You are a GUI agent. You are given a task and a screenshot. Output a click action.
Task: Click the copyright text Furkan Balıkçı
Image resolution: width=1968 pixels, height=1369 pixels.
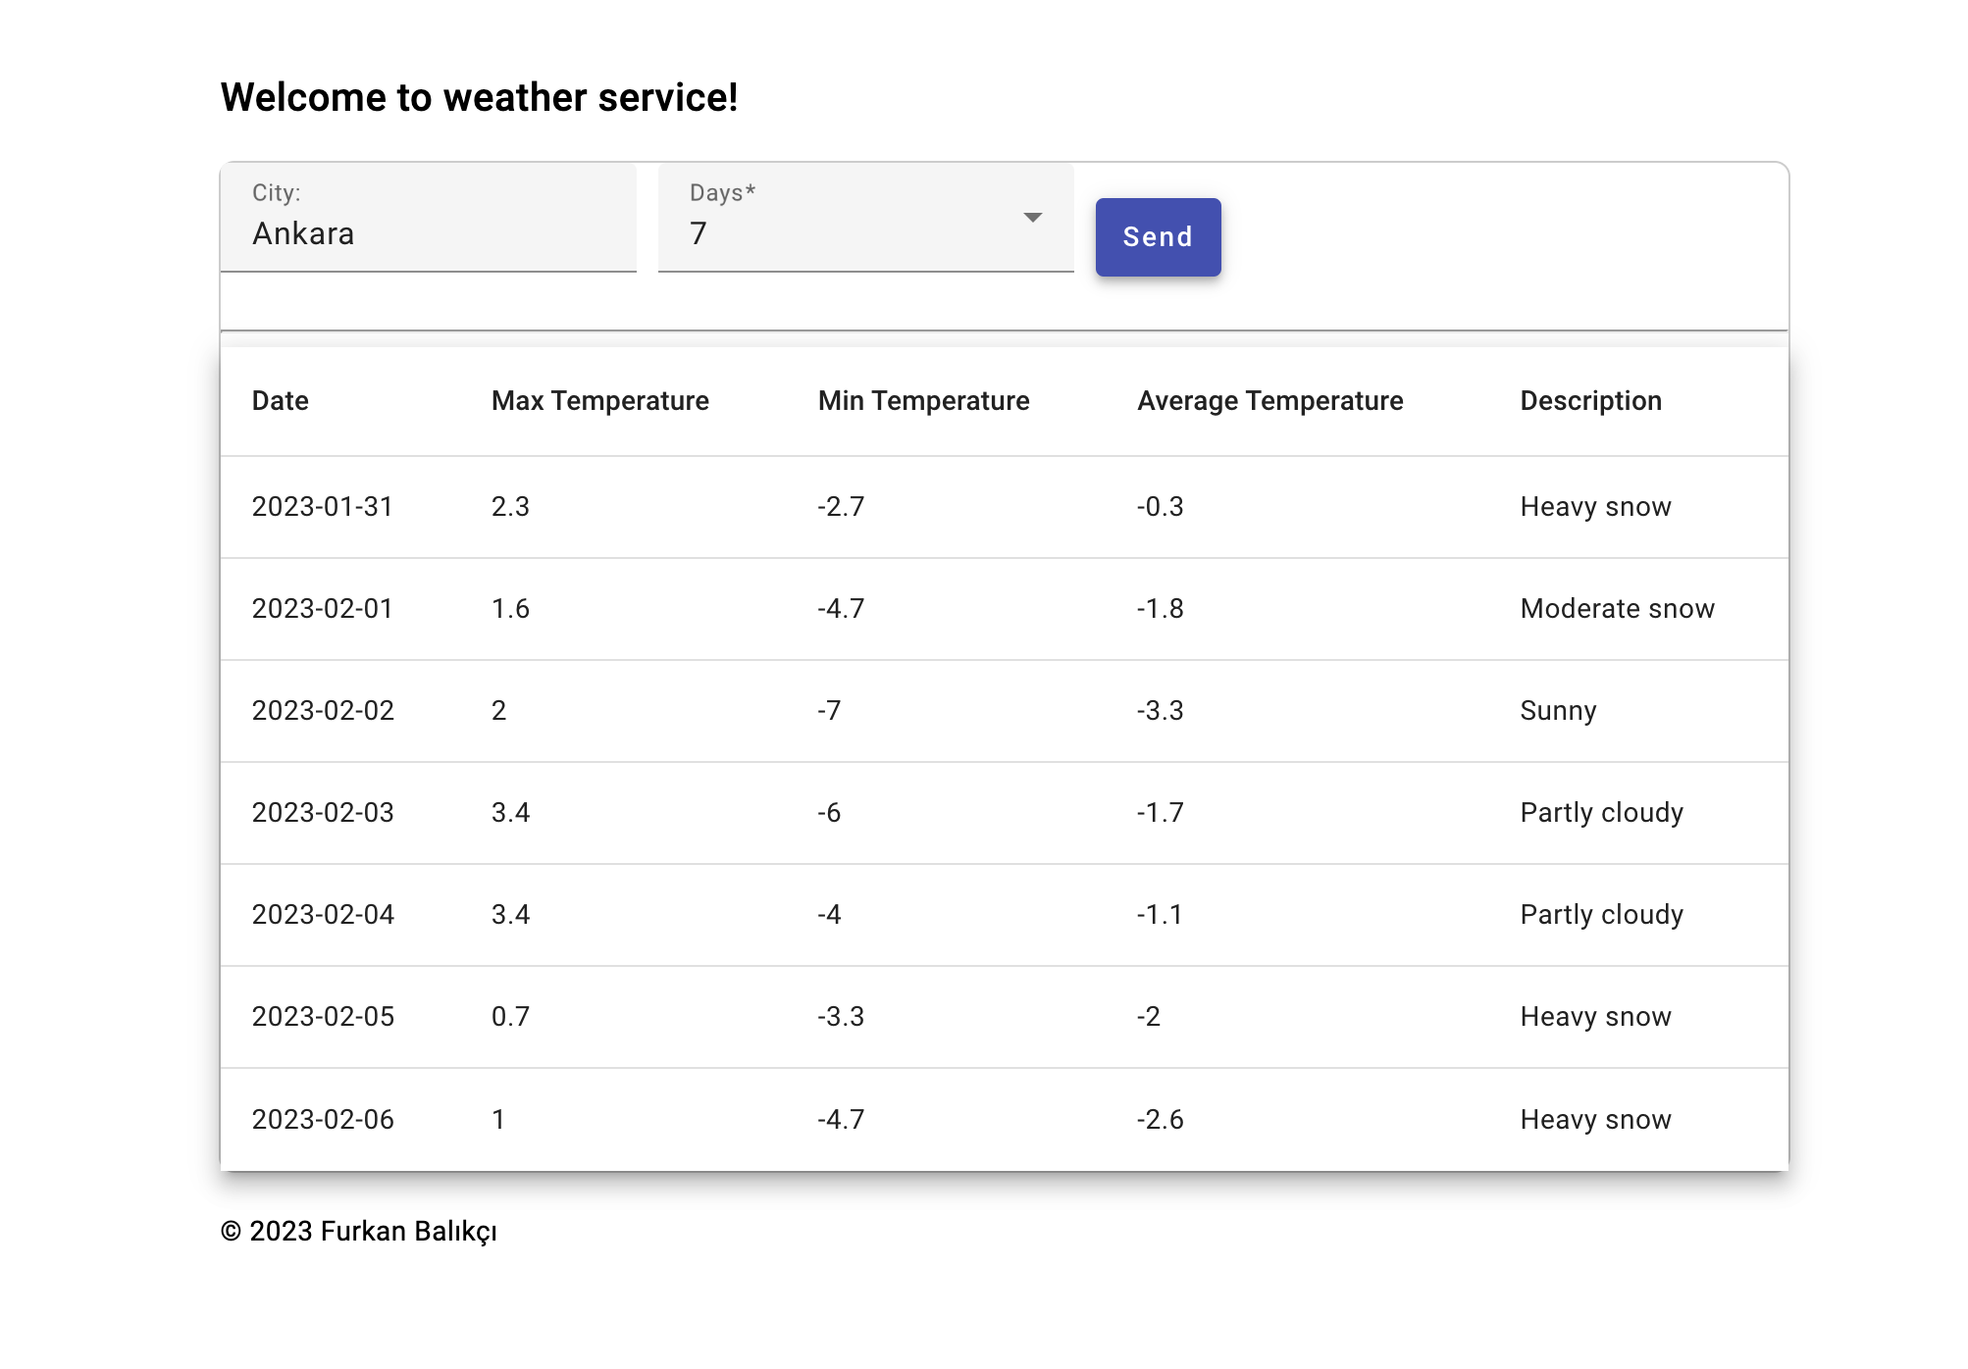[x=360, y=1232]
